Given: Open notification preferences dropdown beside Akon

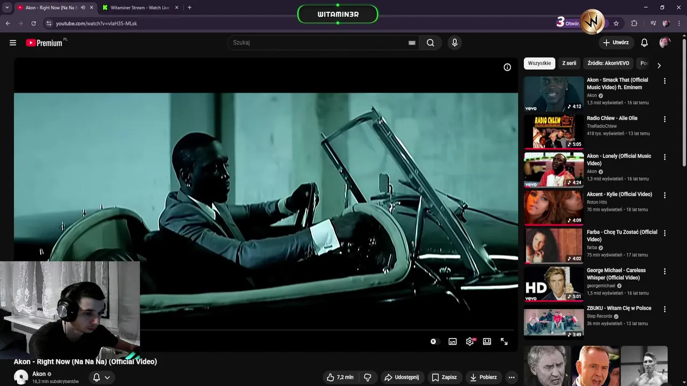Looking at the screenshot, I should pos(101,377).
